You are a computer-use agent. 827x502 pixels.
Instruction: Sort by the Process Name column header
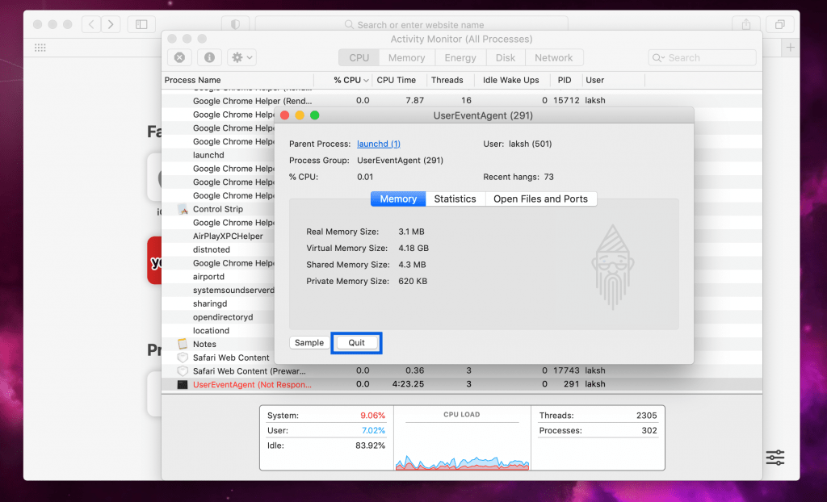pyautogui.click(x=237, y=80)
